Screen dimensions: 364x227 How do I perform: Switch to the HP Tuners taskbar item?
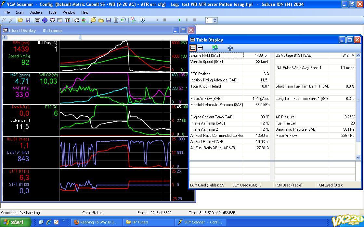[149, 222]
